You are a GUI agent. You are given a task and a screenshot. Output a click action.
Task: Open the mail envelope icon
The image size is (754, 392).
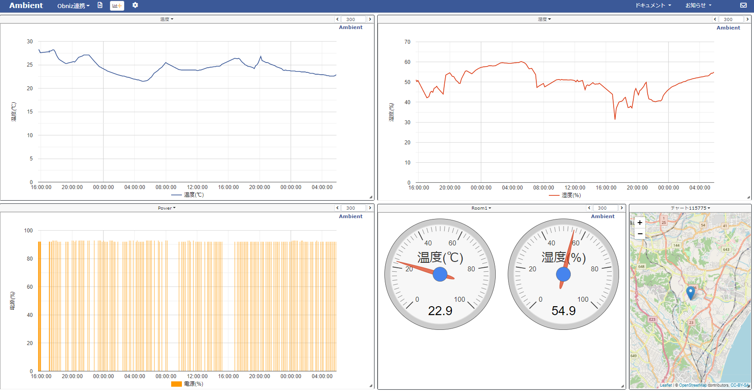pyautogui.click(x=743, y=5)
